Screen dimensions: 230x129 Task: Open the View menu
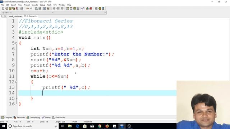point(20,5)
